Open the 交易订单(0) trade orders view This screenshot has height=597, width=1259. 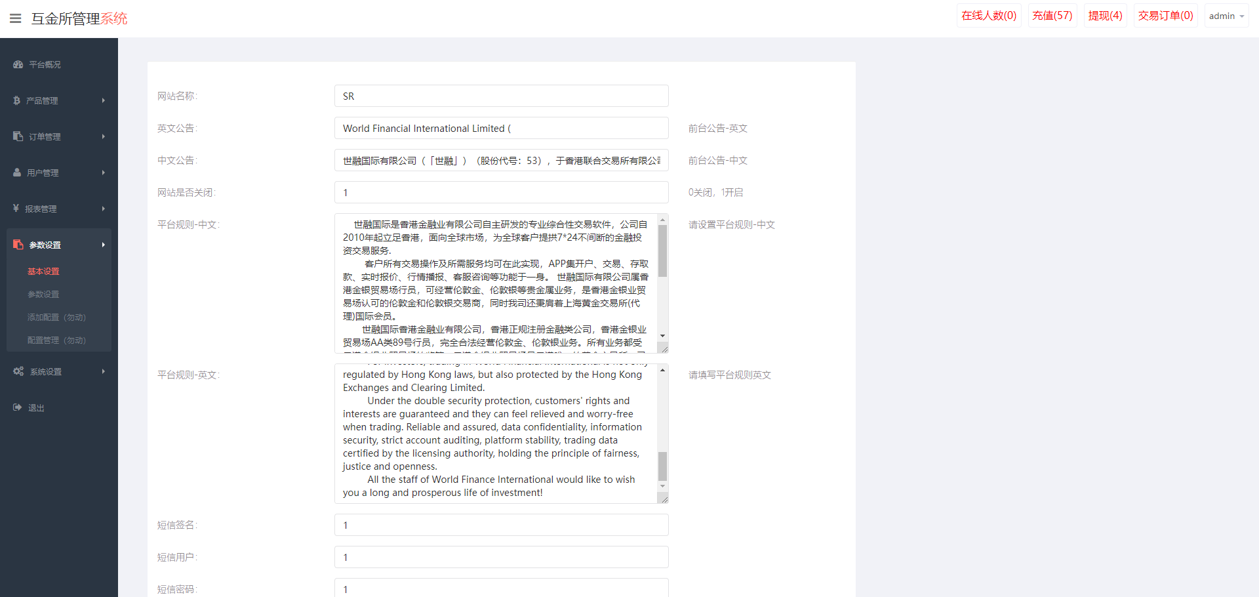click(x=1165, y=14)
